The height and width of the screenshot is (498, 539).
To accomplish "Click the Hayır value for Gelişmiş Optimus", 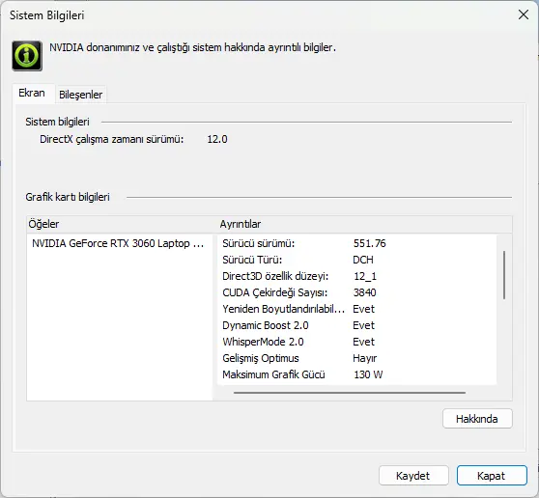I will [365, 358].
